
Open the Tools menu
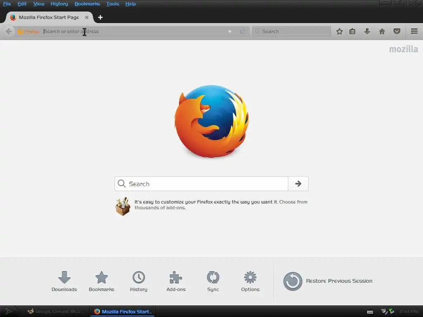pos(112,4)
